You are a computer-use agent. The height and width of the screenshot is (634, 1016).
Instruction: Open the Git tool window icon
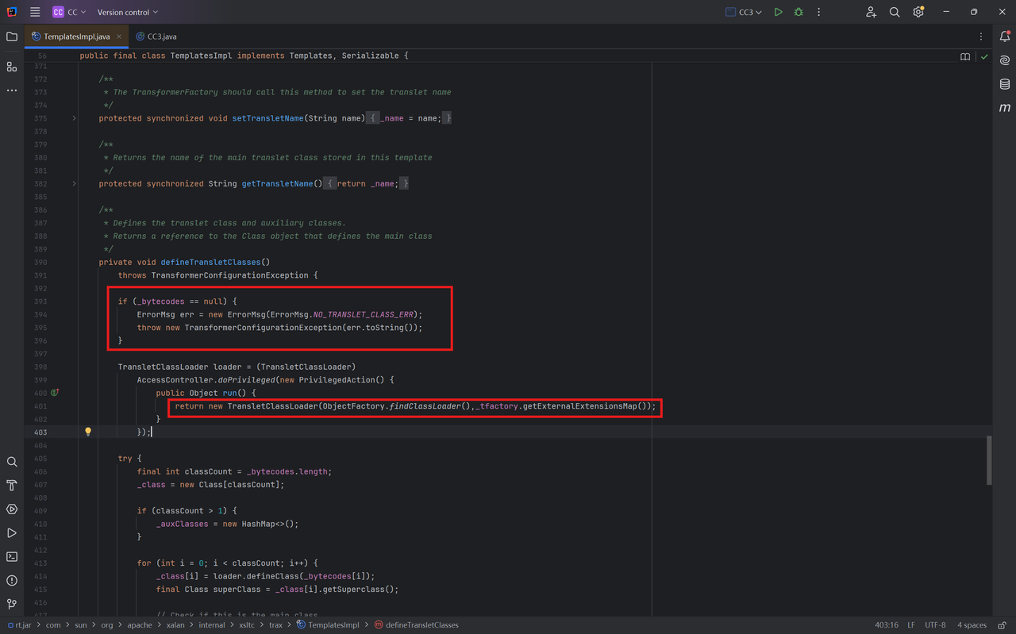(x=12, y=605)
